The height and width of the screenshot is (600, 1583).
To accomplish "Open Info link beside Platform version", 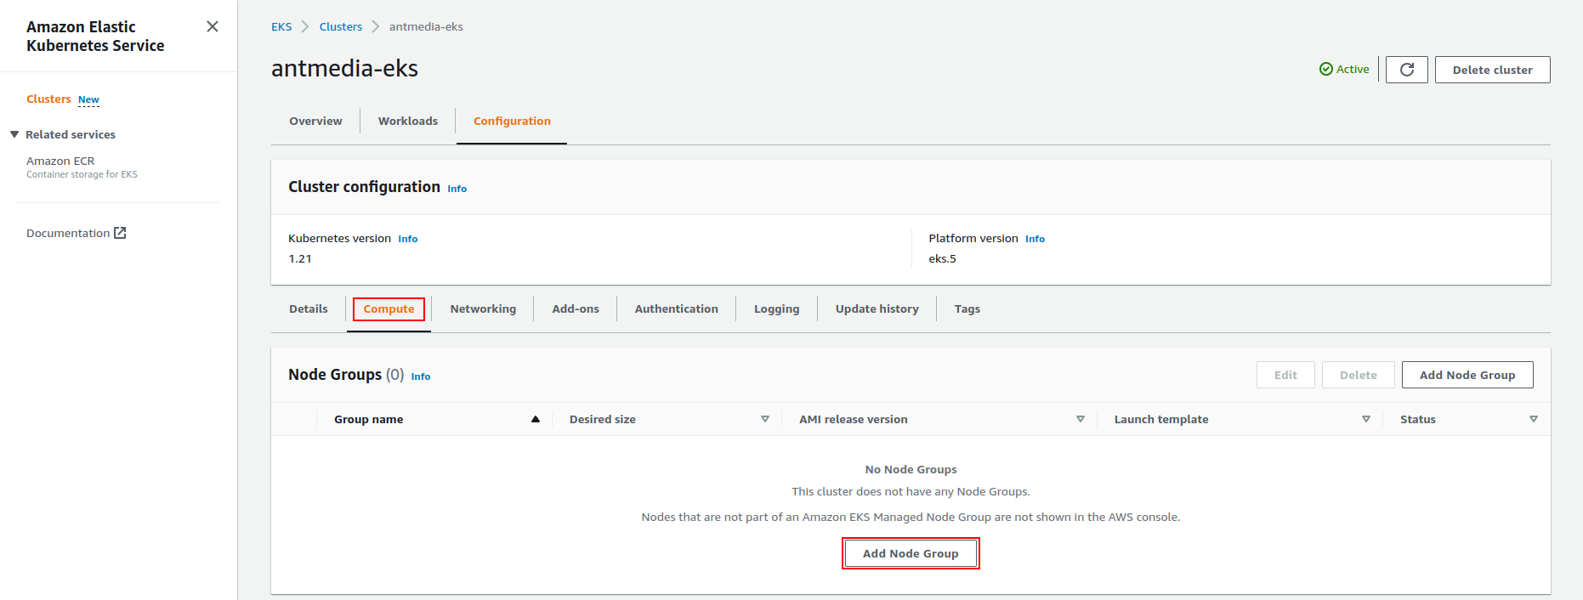I will 1035,239.
